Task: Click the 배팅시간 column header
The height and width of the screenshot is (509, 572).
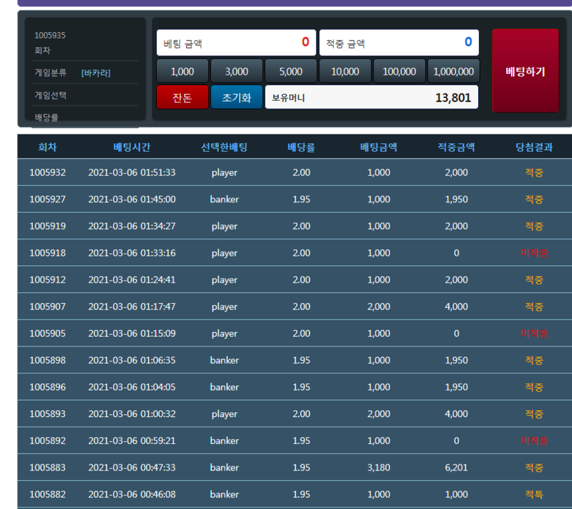Action: [132, 147]
